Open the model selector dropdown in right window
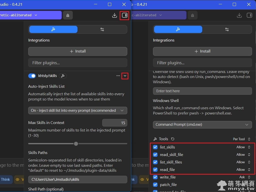The height and width of the screenshot is (192, 256). [158, 15]
